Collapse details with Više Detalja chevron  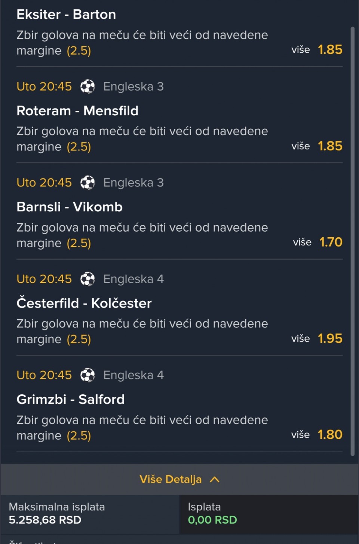coord(215,479)
